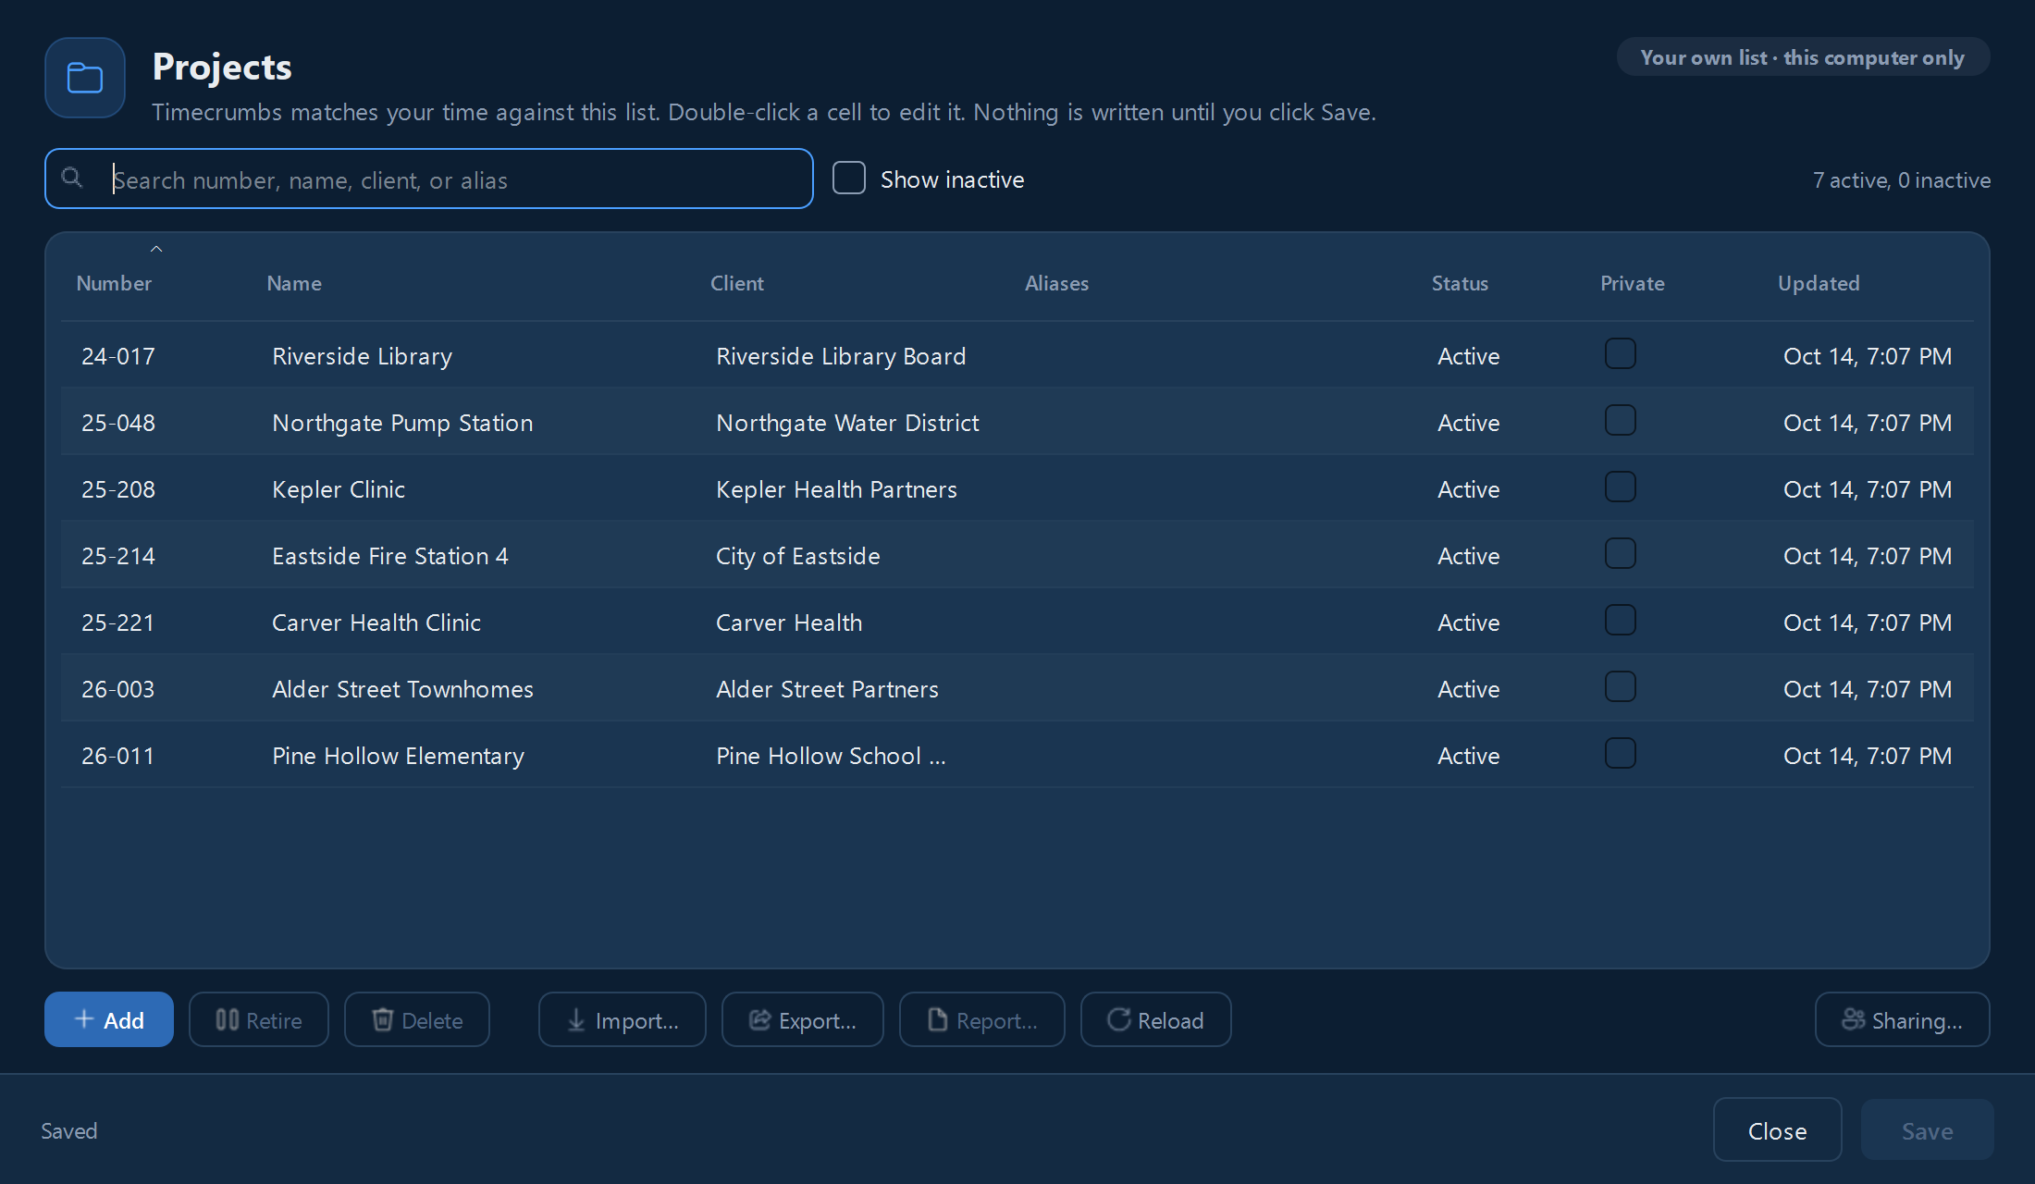Click 'Your own list' badge
Screen dimensions: 2035x1184
pyautogui.click(x=1802, y=57)
